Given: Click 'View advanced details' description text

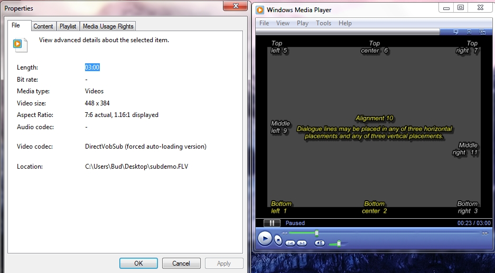Looking at the screenshot, I should [x=104, y=40].
